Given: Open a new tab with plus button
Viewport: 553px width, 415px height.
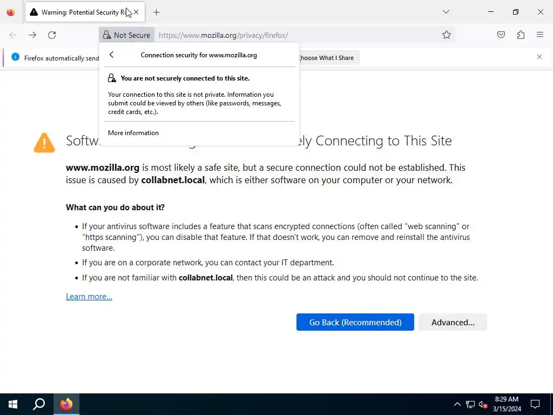Looking at the screenshot, I should [x=157, y=12].
